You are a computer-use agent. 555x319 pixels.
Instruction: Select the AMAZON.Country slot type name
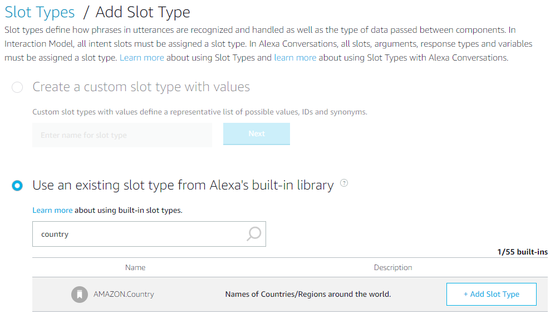coord(124,294)
